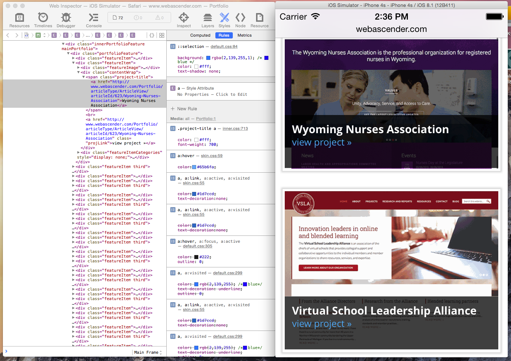The image size is (511, 361).
Task: Click New Rule to add a style rule
Action: pyautogui.click(x=187, y=108)
